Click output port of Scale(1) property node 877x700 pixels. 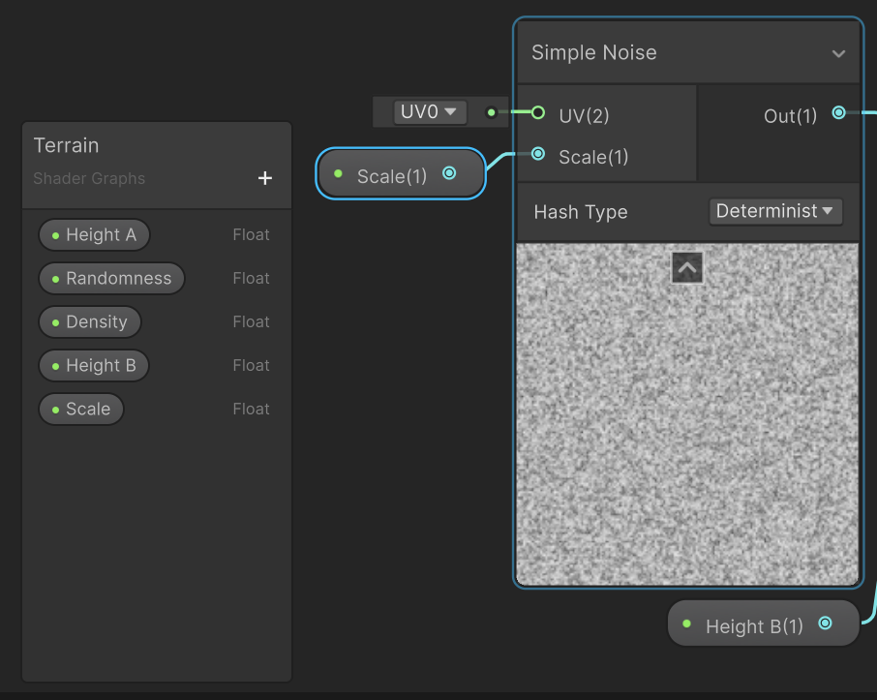(x=449, y=173)
